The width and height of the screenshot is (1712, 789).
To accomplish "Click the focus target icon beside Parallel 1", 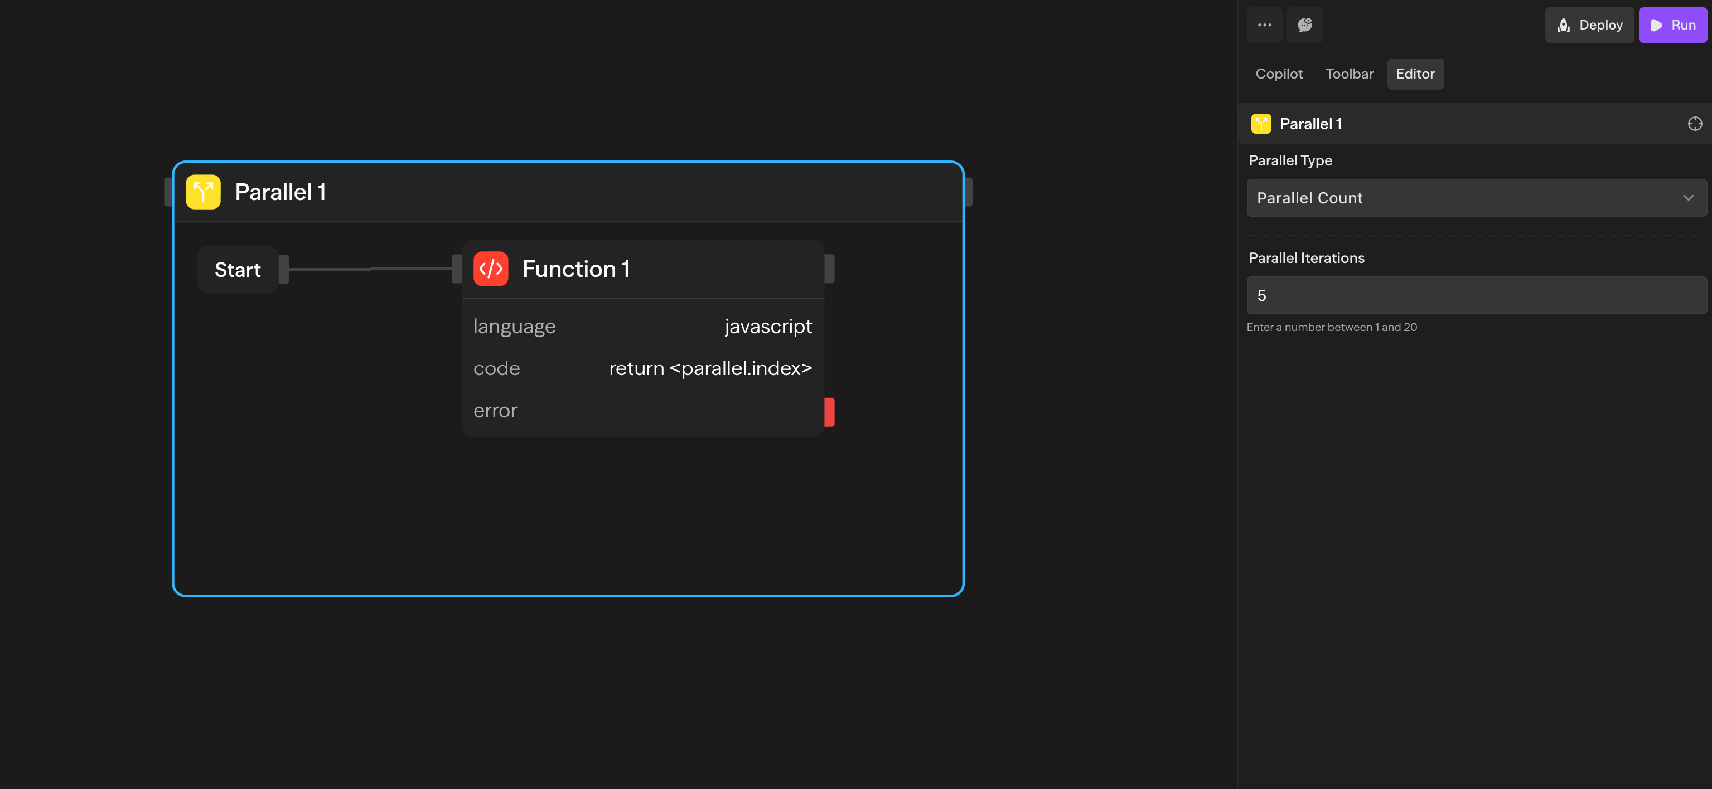I will point(1694,124).
